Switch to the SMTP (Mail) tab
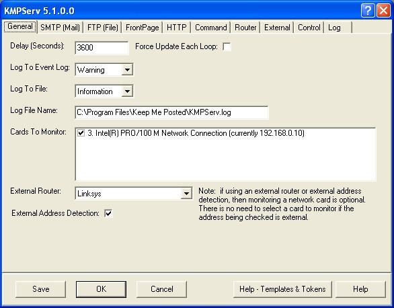The image size is (394, 308). 60,27
